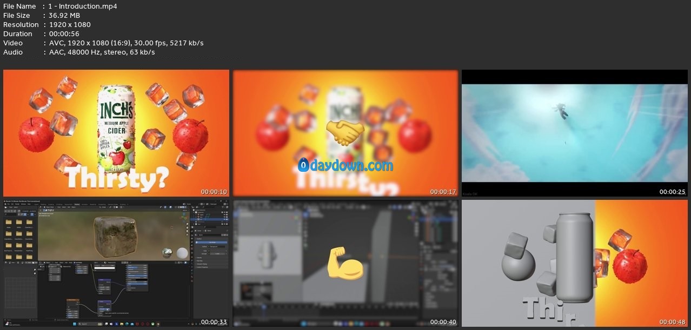Click the timestamp '00:00:33'
This screenshot has height=330, width=691.
coord(214,322)
